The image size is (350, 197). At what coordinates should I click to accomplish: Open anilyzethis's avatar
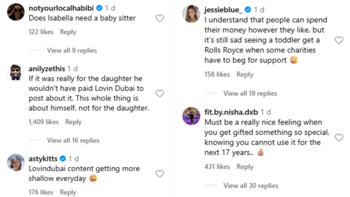pyautogui.click(x=15, y=73)
